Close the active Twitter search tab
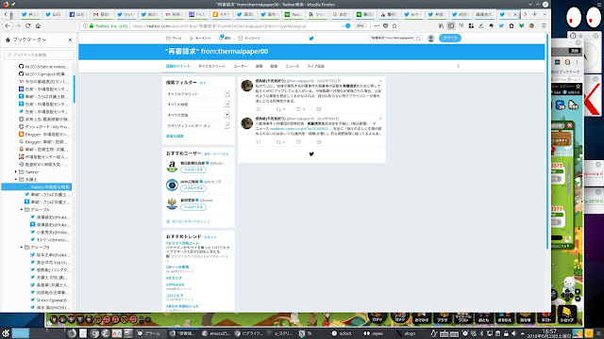 click(515, 14)
